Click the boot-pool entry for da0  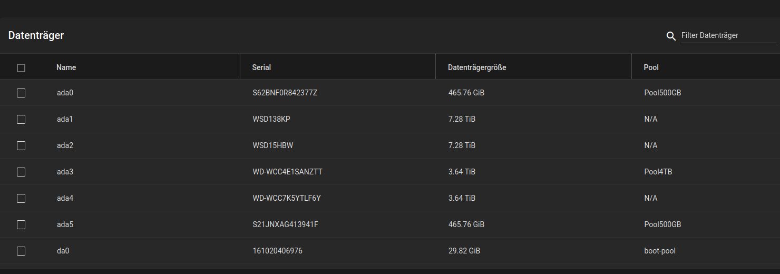pyautogui.click(x=659, y=251)
